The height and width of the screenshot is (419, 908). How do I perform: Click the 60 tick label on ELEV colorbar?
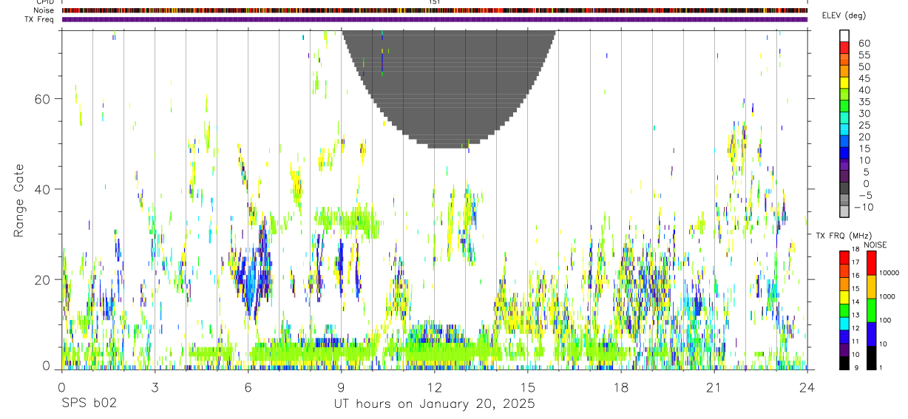(x=863, y=44)
